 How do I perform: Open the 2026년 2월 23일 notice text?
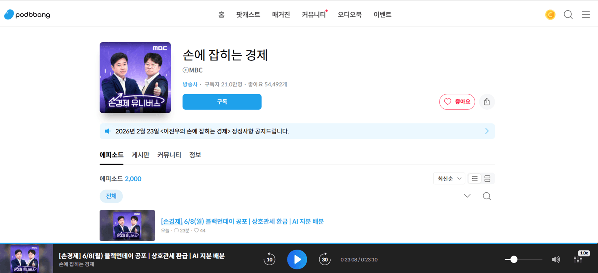click(x=202, y=131)
